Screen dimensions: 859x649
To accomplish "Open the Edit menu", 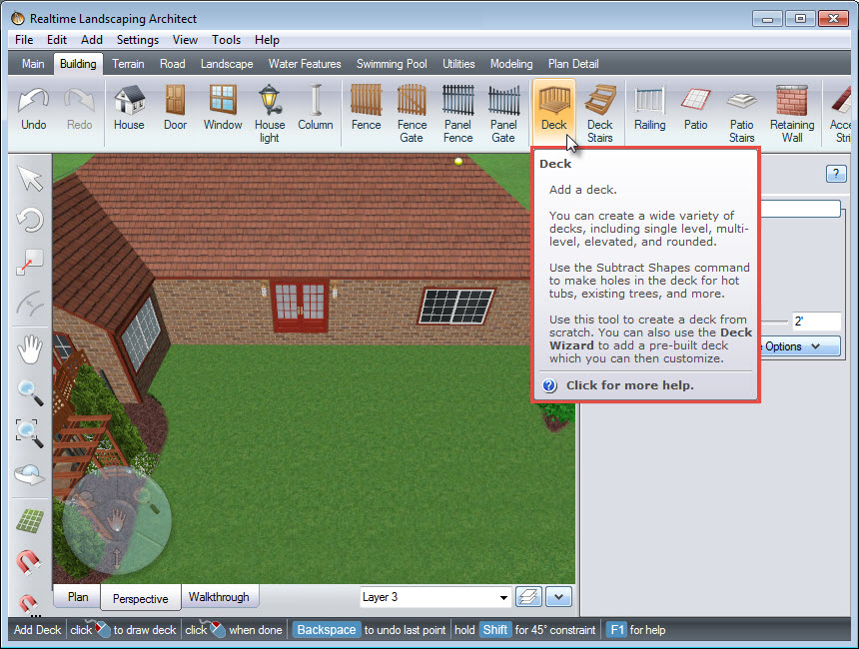I will pos(56,40).
